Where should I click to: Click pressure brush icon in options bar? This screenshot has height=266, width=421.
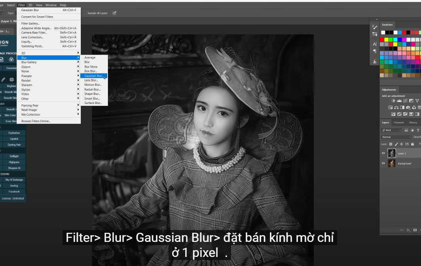tap(114, 13)
